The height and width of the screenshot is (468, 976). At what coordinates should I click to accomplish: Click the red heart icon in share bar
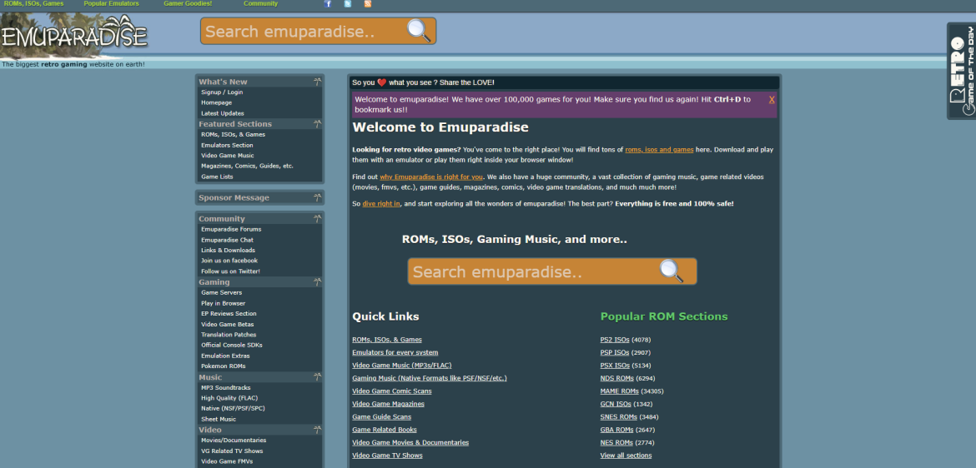381,82
